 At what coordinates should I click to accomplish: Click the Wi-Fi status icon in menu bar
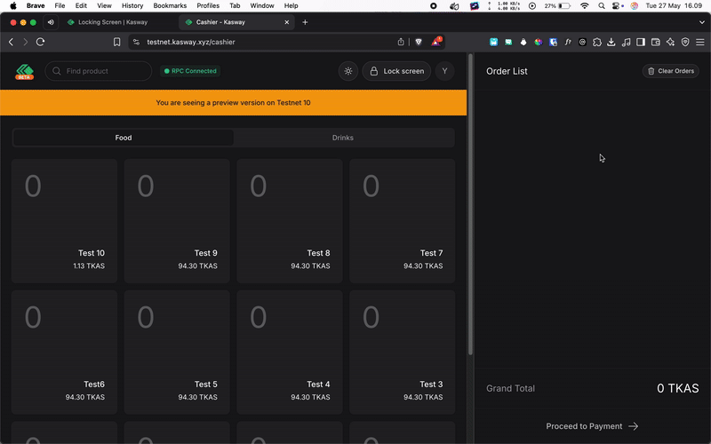tap(585, 6)
